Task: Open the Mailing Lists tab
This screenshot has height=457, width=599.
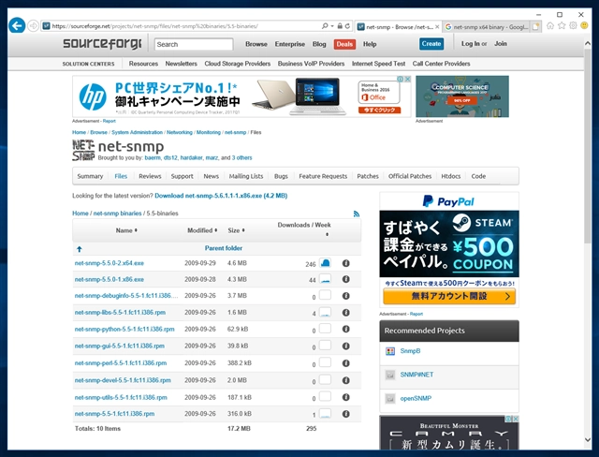Action: click(246, 176)
